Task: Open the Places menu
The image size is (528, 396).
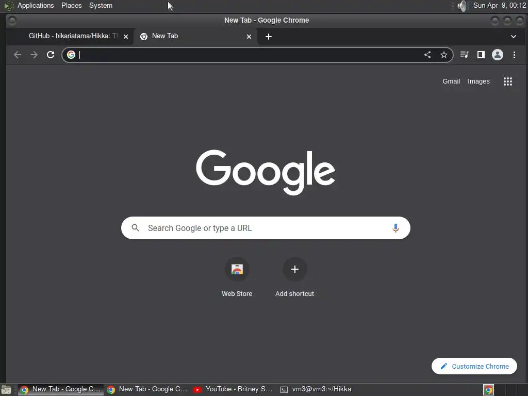Action: 71,5
